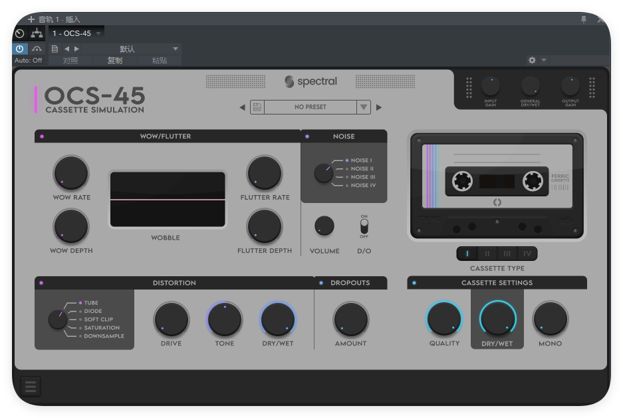The width and height of the screenshot is (623, 418).
Task: Click the General Dry/Wet knob
Action: [531, 87]
